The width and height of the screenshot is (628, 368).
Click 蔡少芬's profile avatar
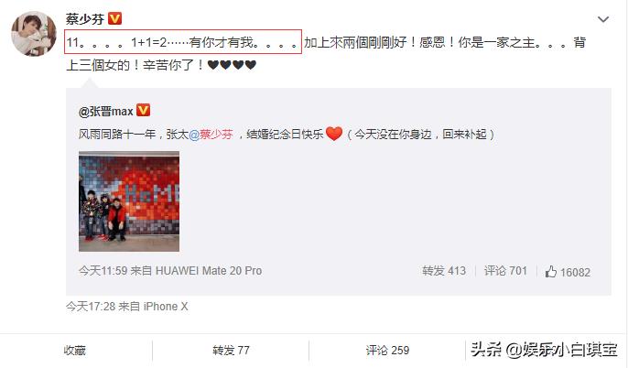point(34,34)
